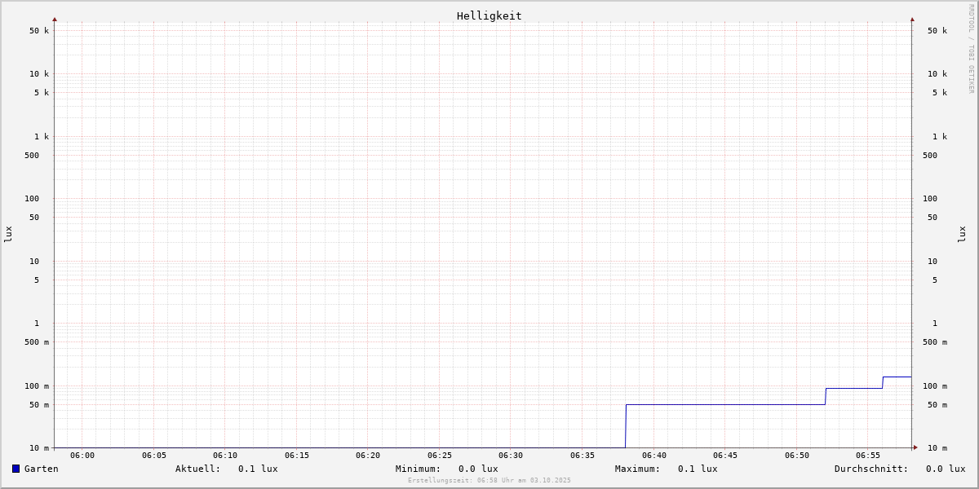
Task: Click the blue Garten legend color square
Action: (16, 469)
